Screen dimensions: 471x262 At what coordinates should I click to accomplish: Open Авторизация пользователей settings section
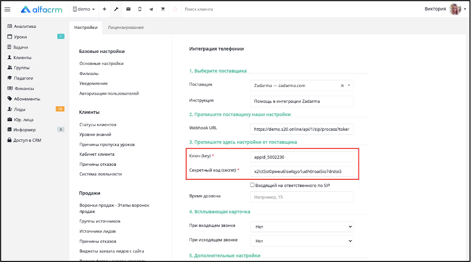[109, 94]
